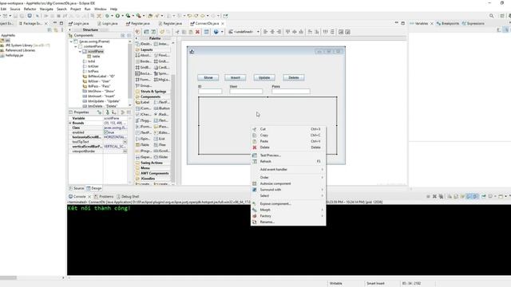Open the Order submenu
511x287 pixels.
(288, 177)
